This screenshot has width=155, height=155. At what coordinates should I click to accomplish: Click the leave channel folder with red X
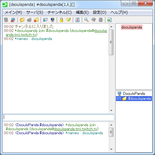[36, 20]
